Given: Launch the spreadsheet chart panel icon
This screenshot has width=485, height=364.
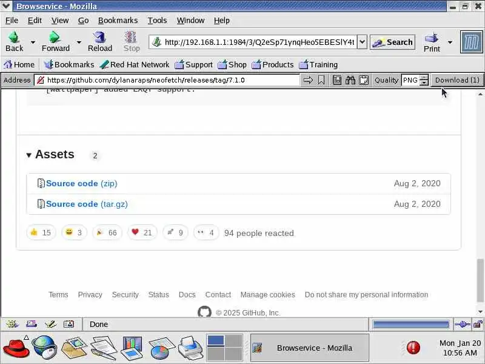Looking at the screenshot, I should pyautogui.click(x=161, y=348).
